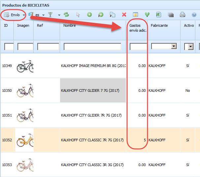The height and width of the screenshot is (177, 200).
Task: Click Activo value Sí in row 10349
Action: 187,66
